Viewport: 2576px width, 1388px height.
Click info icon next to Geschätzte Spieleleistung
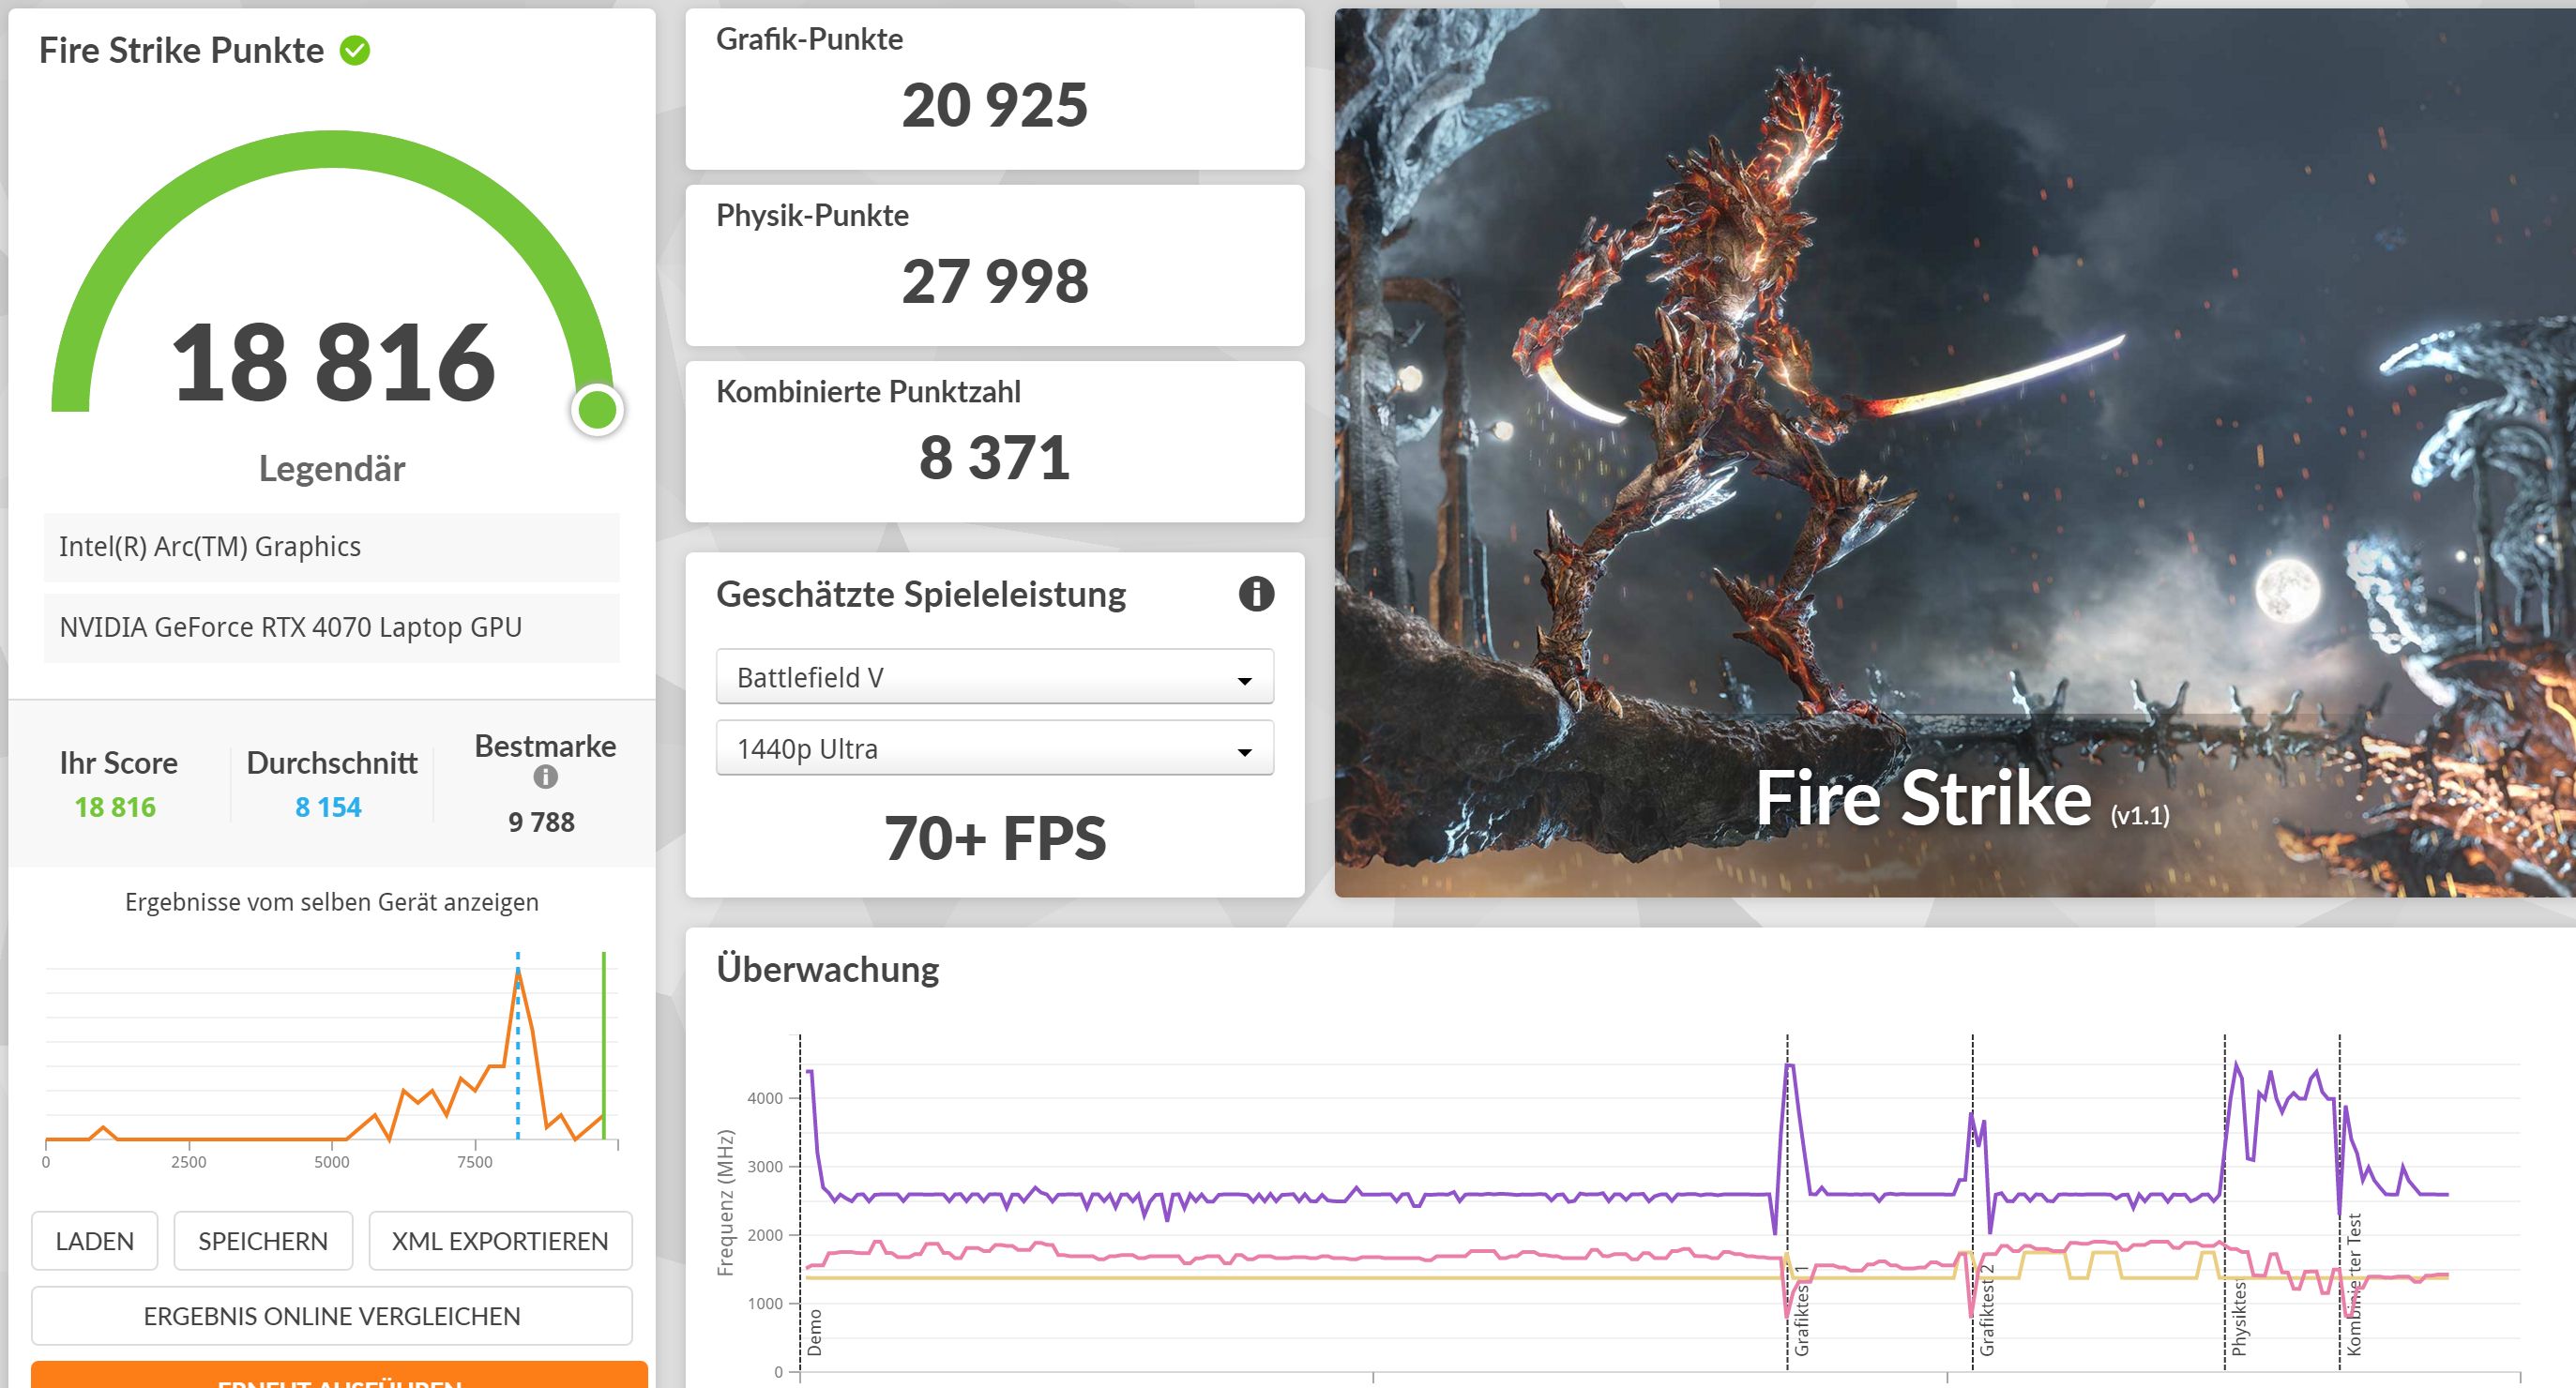(1256, 594)
